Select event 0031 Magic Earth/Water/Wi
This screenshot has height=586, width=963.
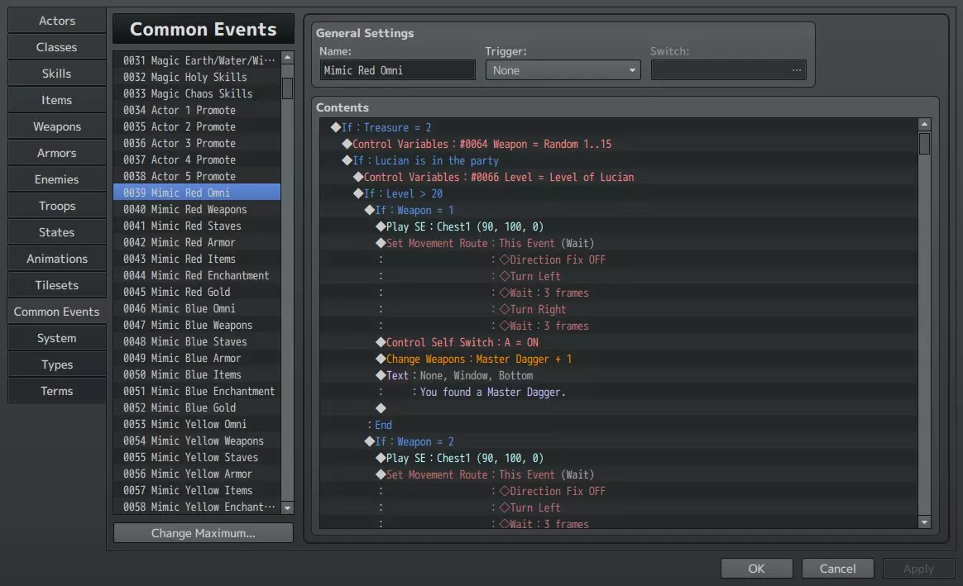coord(197,60)
